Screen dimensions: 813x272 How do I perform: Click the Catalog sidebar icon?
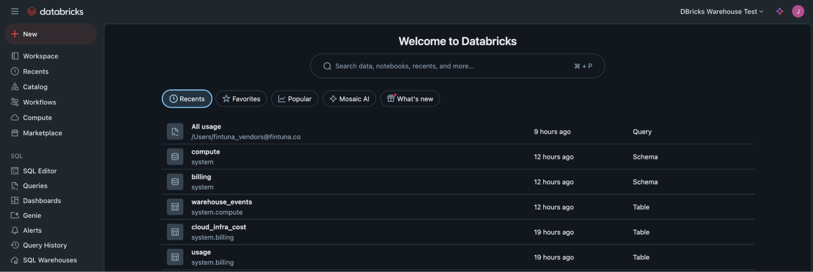click(x=15, y=86)
